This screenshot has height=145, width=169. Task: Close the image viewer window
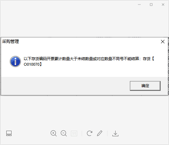click(x=163, y=5)
